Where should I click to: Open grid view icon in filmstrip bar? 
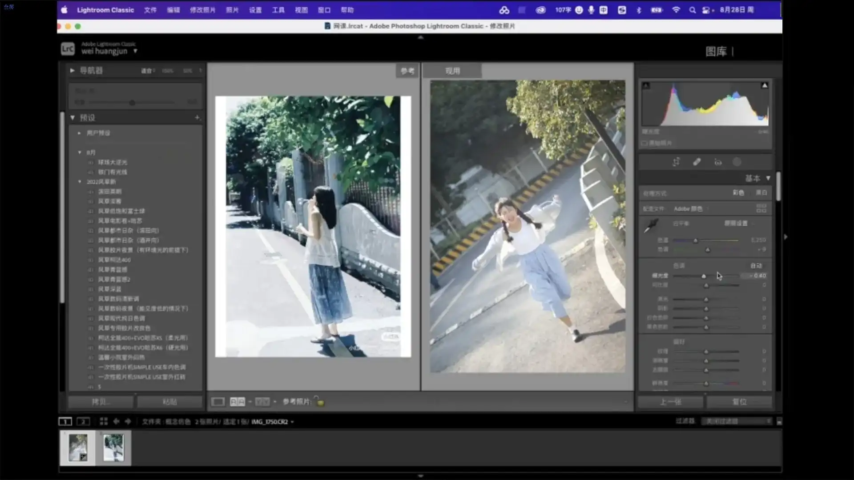click(x=104, y=421)
